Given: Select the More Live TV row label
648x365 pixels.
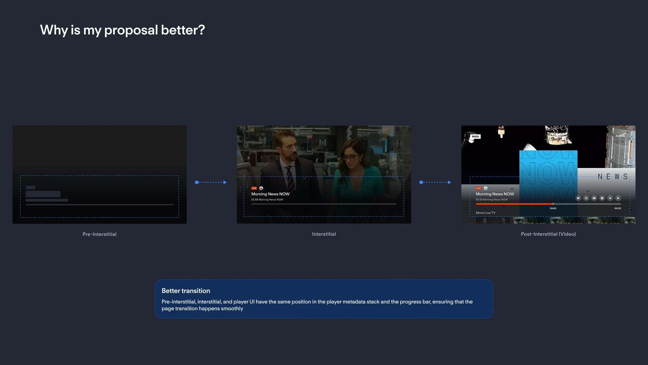Looking at the screenshot, I should [x=485, y=213].
